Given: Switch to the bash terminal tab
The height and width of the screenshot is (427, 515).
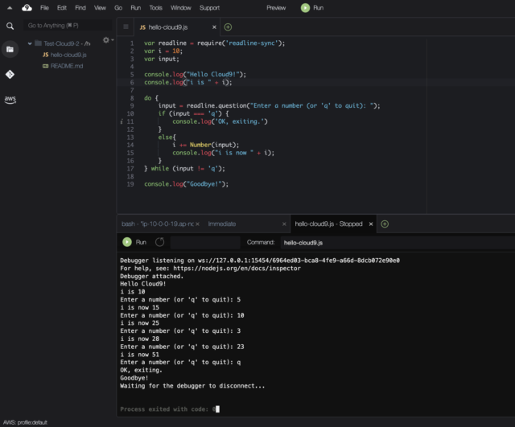Looking at the screenshot, I should pos(157,224).
